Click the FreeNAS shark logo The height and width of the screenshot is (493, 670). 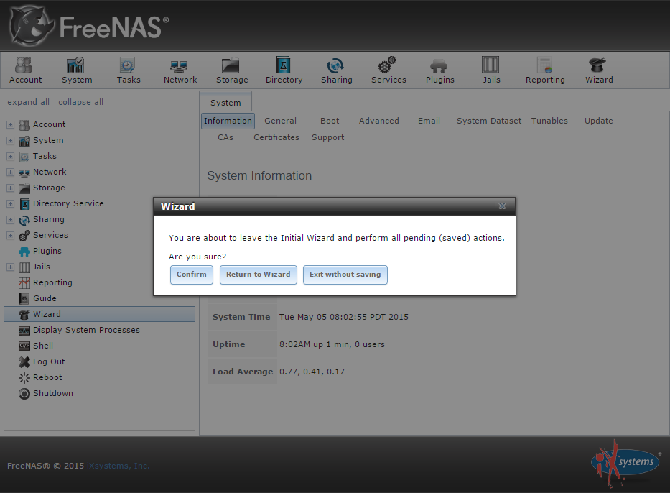[x=31, y=26]
